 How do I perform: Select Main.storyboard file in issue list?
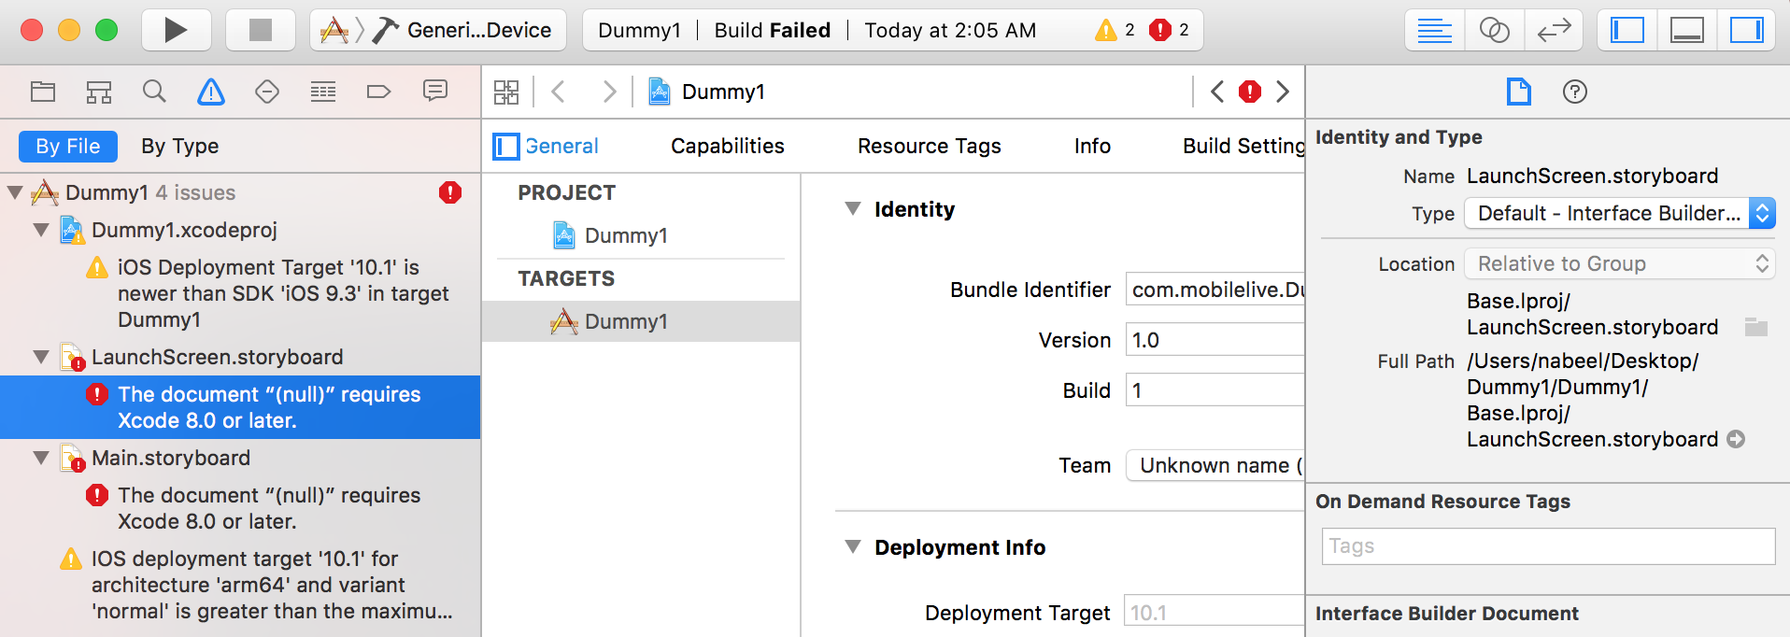(x=171, y=458)
